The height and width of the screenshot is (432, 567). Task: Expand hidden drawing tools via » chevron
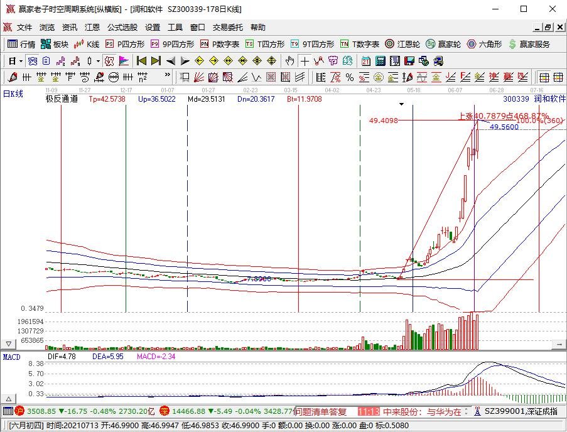click(x=168, y=74)
